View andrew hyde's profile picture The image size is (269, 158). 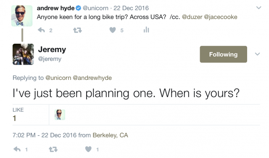point(22,16)
